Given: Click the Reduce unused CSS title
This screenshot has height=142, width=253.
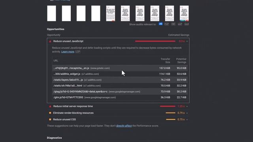Looking at the screenshot, I should tap(64, 120).
